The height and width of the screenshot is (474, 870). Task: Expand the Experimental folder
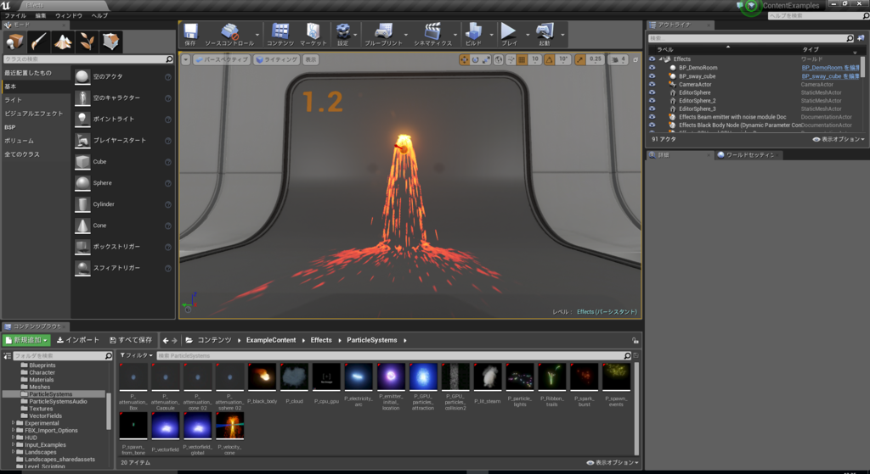[13, 423]
